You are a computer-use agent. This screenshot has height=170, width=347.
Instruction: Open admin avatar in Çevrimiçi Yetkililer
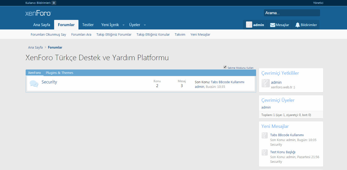click(x=266, y=83)
